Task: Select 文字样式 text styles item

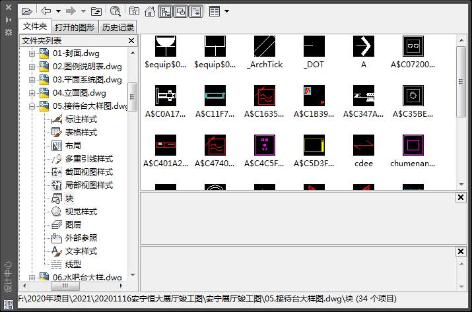Action: pos(81,251)
